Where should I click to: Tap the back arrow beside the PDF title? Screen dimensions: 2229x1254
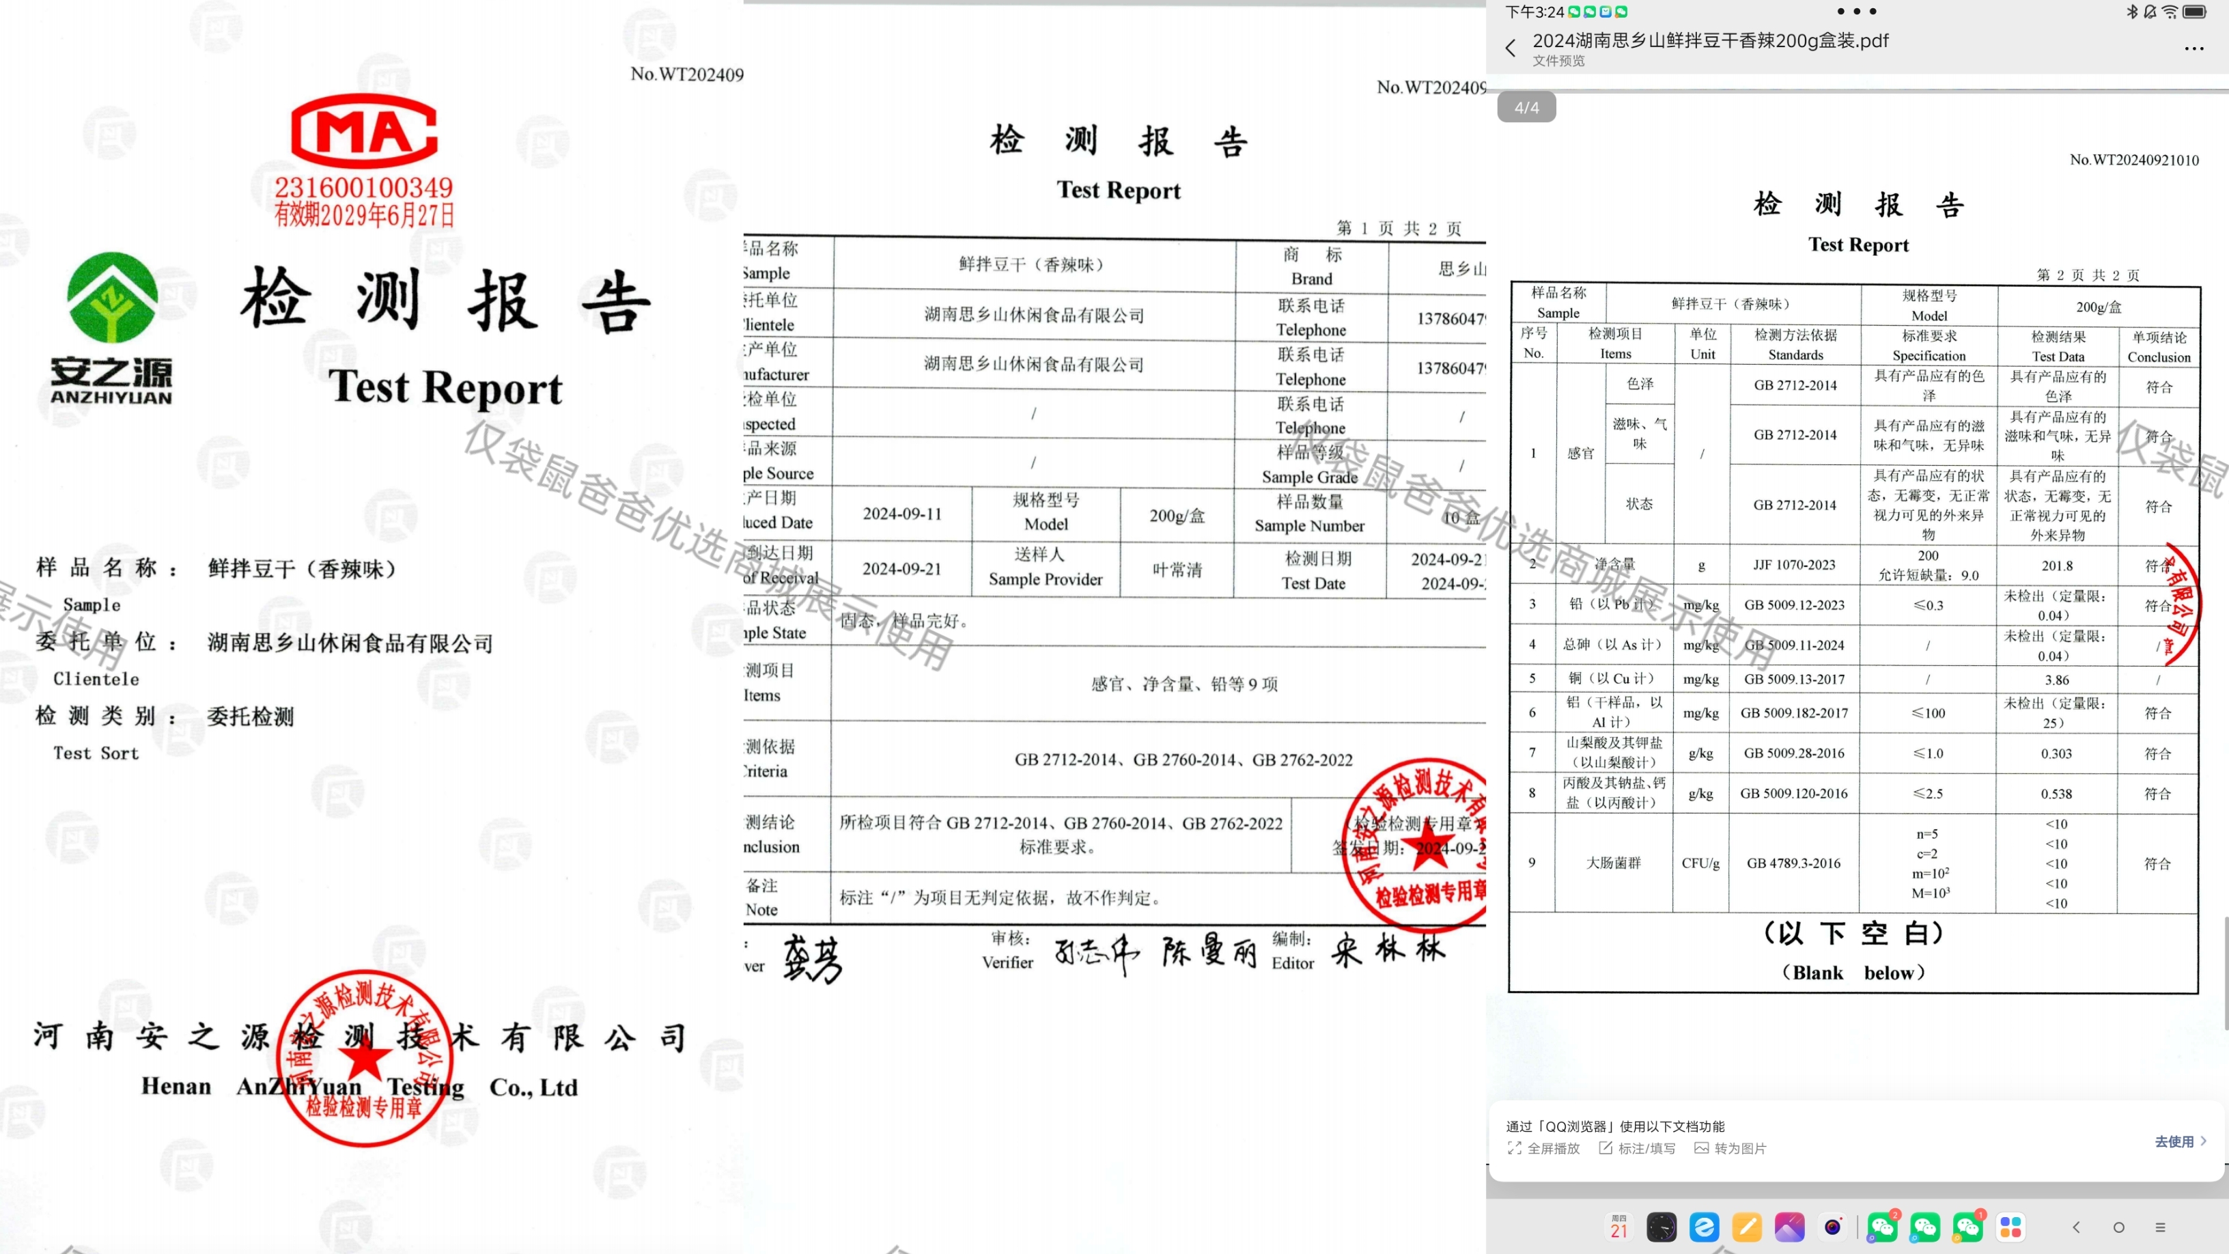[1511, 48]
